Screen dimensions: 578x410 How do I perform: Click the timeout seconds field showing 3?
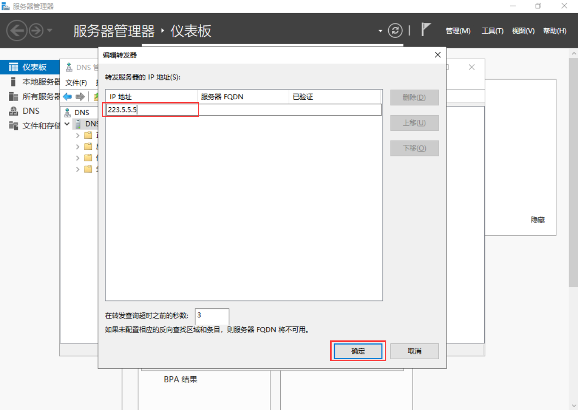point(212,315)
